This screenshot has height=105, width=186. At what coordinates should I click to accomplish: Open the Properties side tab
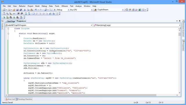pos(183,45)
